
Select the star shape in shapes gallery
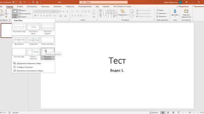click(114, 16)
